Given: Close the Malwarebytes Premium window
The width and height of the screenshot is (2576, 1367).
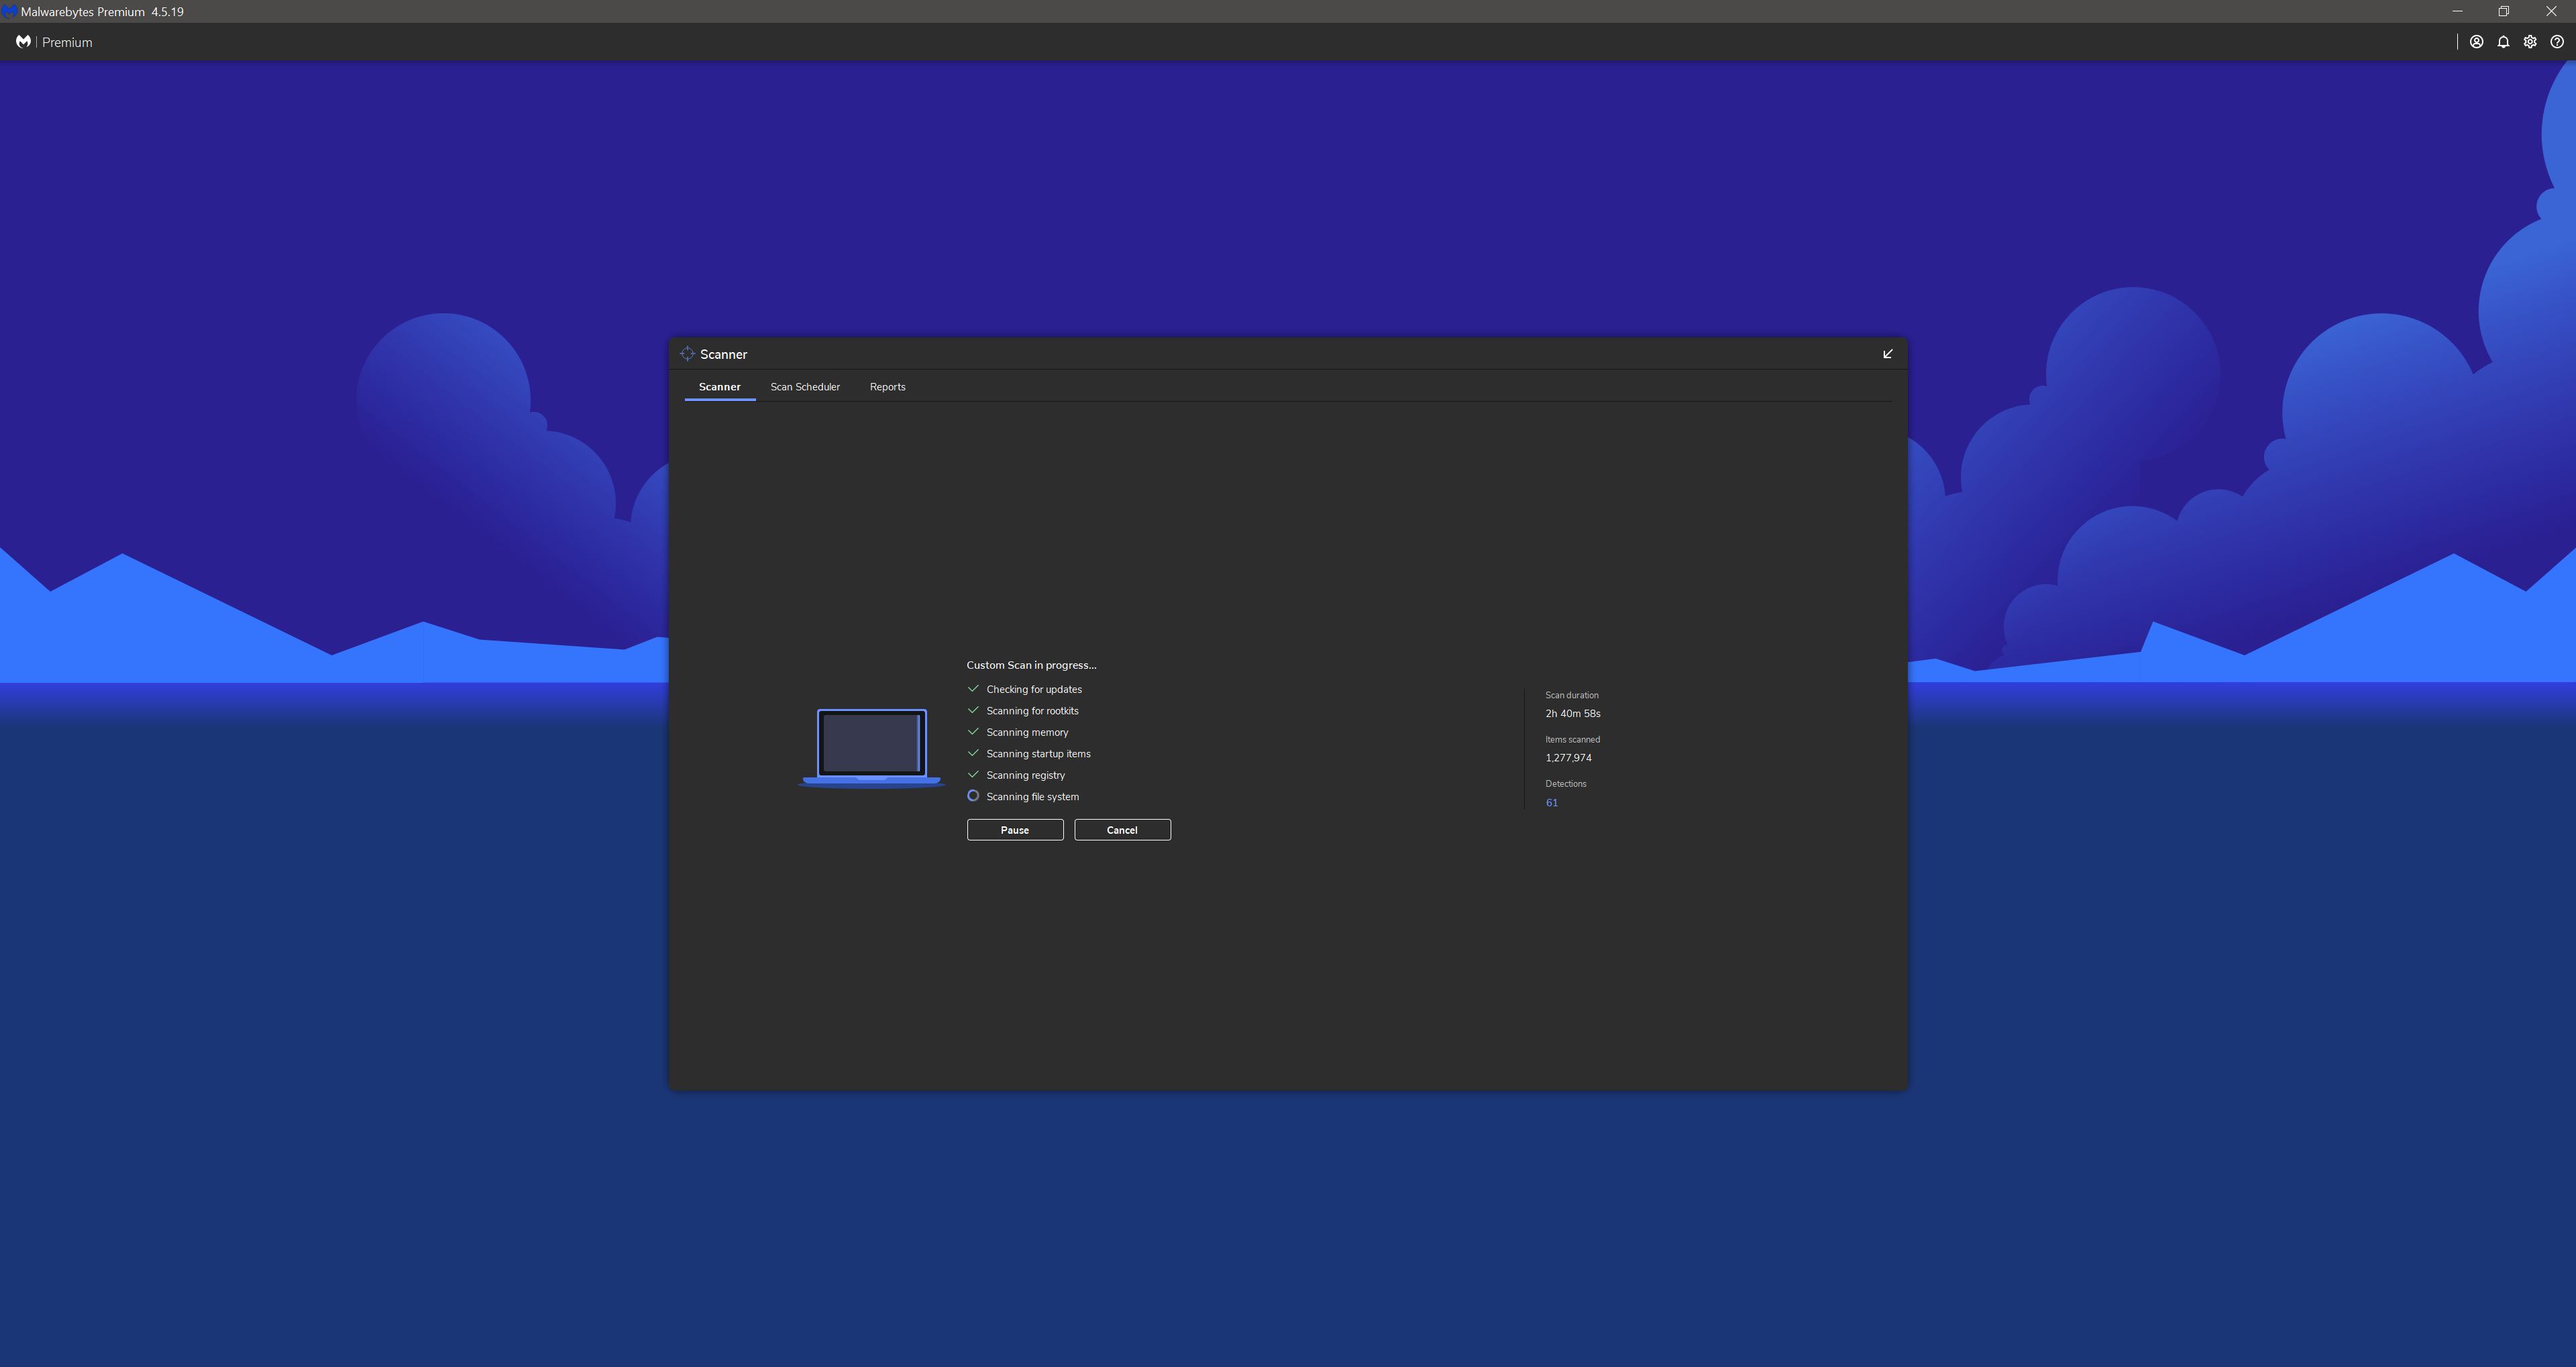Looking at the screenshot, I should [x=2551, y=11].
